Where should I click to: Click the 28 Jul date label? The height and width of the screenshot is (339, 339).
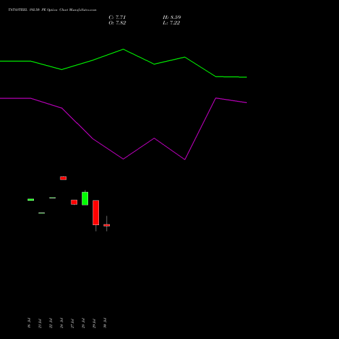tap(83, 323)
